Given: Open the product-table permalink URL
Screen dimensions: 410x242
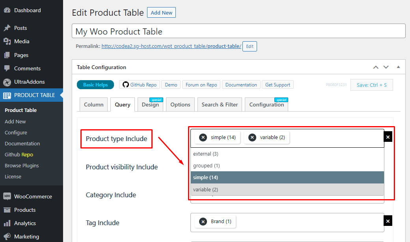Looking at the screenshot, I should click(x=171, y=46).
